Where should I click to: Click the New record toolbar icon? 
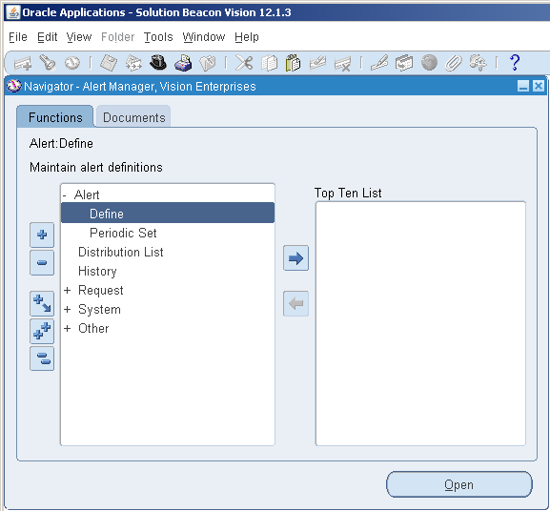pos(23,64)
